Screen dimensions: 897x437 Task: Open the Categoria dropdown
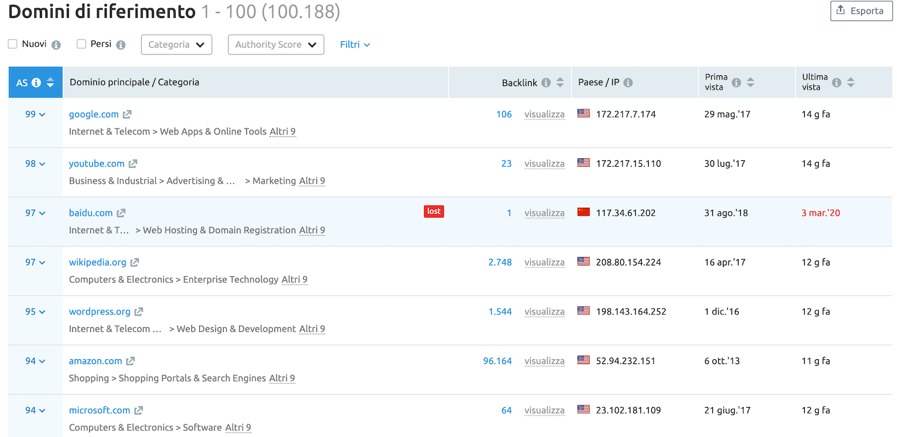(176, 45)
